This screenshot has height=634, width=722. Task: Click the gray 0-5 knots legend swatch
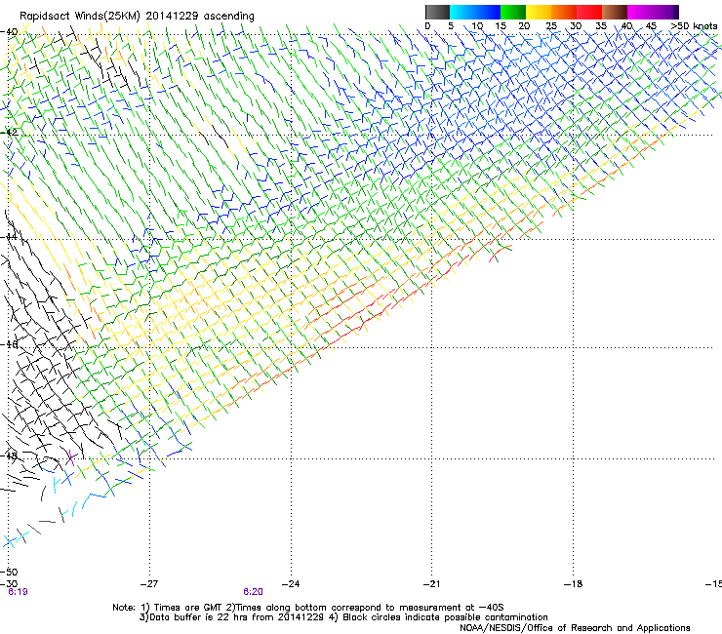point(437,12)
